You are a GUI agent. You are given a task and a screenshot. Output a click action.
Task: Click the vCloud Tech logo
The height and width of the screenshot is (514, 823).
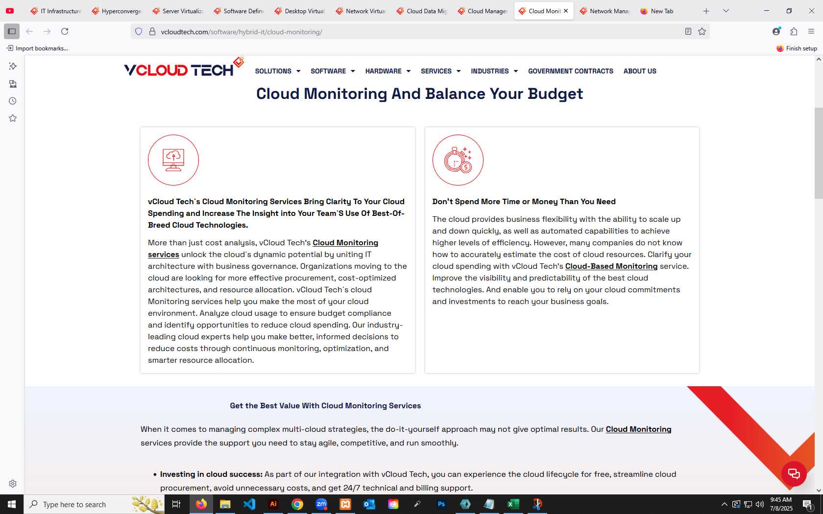184,68
